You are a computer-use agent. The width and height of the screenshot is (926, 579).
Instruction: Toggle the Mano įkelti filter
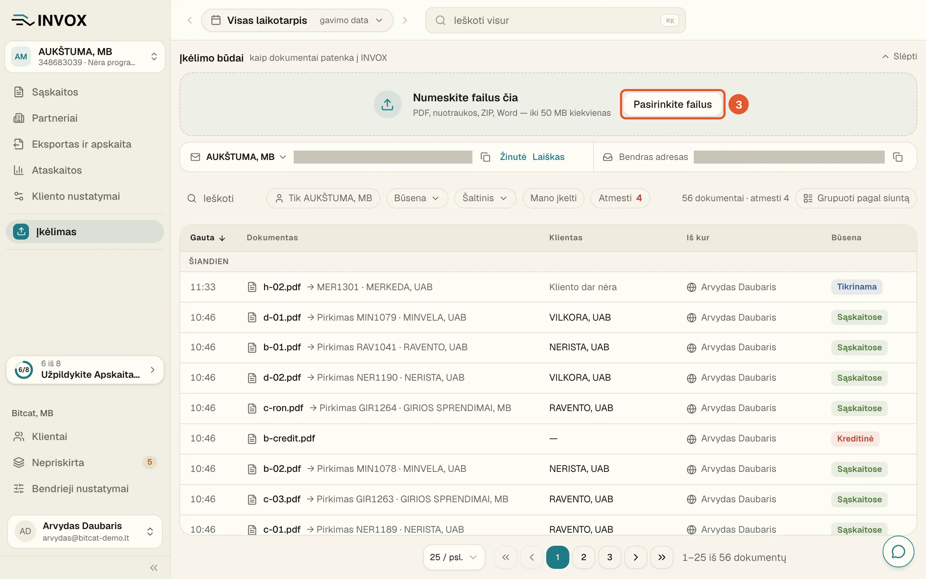[x=553, y=198]
